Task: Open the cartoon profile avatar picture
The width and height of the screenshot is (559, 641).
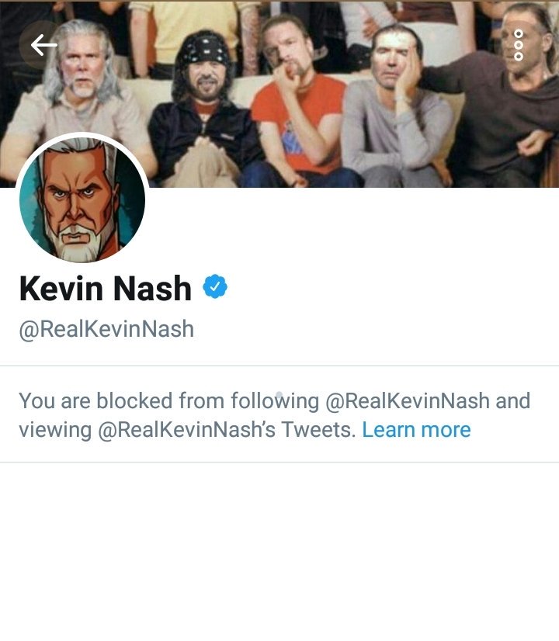Action: 82,199
